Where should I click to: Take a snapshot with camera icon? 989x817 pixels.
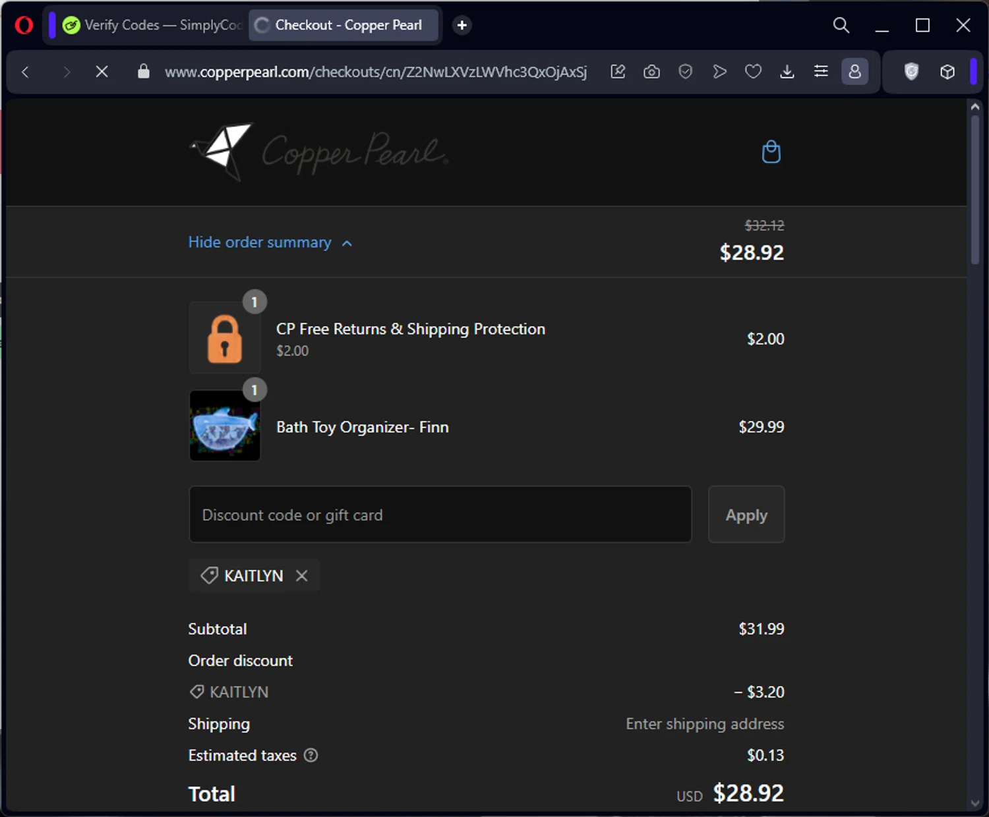coord(651,71)
